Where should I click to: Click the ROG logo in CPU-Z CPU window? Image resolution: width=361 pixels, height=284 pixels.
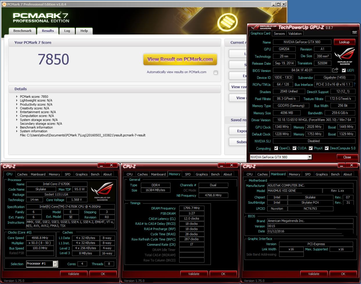click(x=102, y=191)
